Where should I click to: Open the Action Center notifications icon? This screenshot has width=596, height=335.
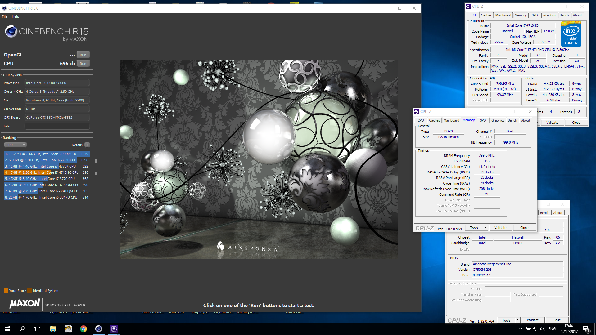tap(586, 329)
